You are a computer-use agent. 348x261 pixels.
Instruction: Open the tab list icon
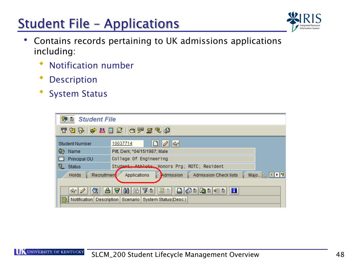click(x=282, y=175)
